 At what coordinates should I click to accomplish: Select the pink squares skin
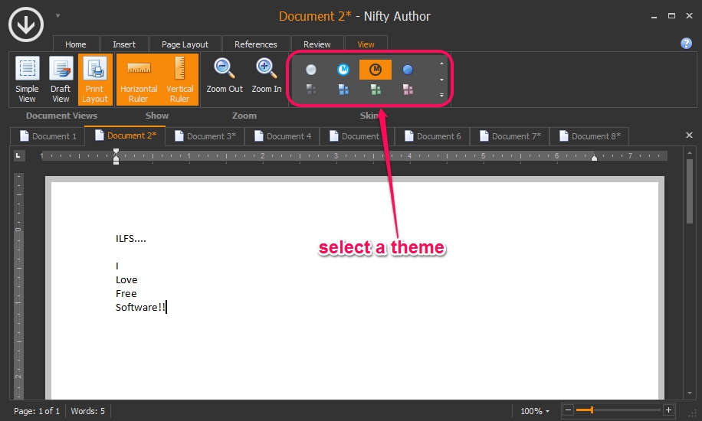(x=408, y=90)
